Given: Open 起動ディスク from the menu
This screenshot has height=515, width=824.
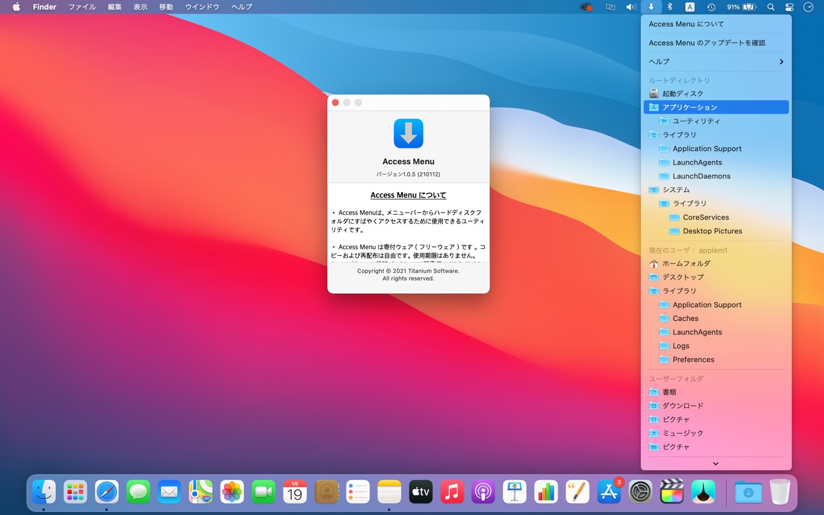Looking at the screenshot, I should 716,93.
